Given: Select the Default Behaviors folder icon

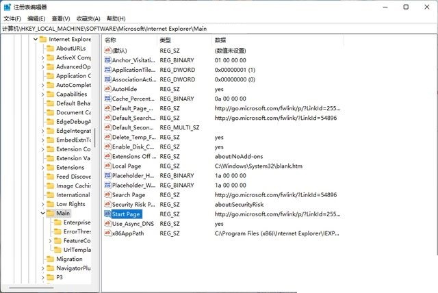Looking at the screenshot, I should pos(50,103).
